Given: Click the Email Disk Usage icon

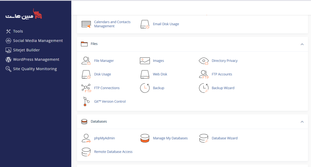Looking at the screenshot, I should tap(145, 24).
